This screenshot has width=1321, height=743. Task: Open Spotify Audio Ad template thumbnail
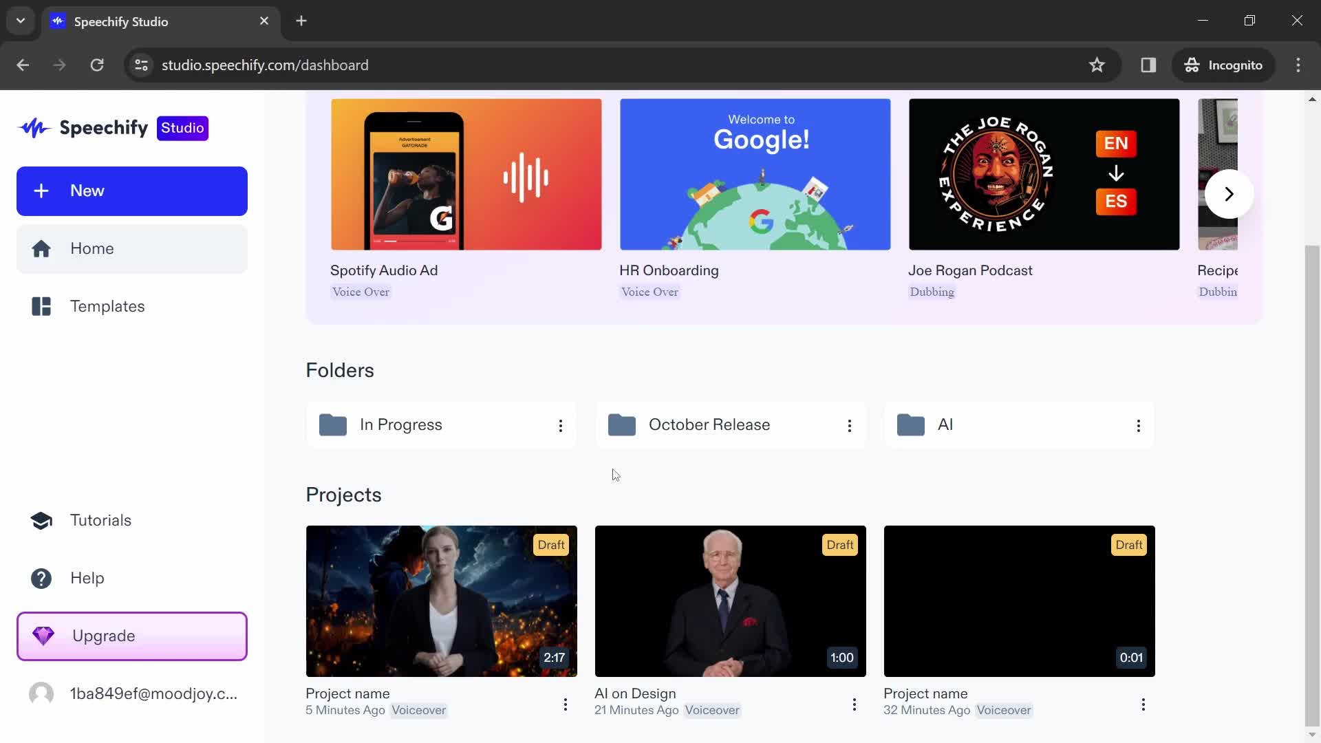[466, 174]
